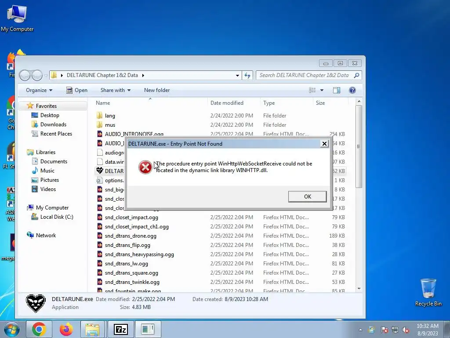Open the view options dropdown arrow

click(322, 90)
